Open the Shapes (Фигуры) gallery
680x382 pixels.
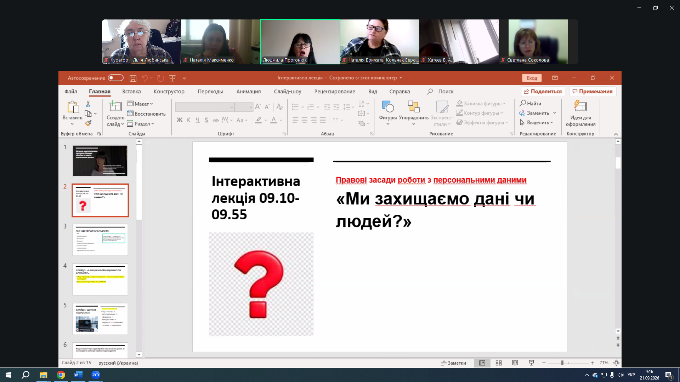[388, 113]
